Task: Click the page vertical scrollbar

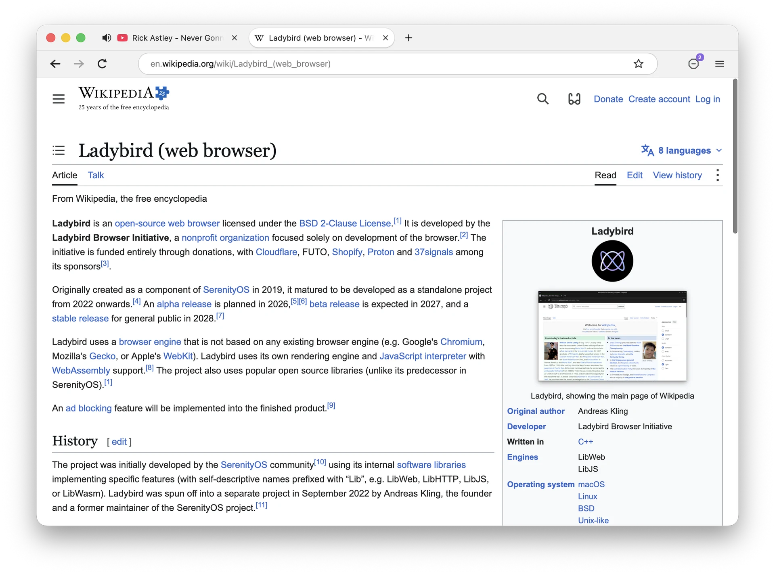Action: 735,156
